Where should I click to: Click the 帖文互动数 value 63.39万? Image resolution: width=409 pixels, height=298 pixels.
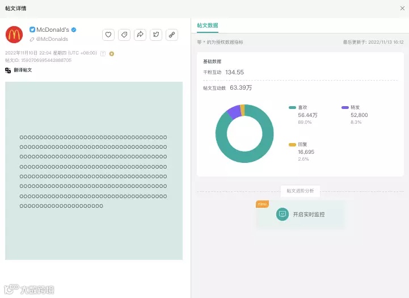coord(241,87)
